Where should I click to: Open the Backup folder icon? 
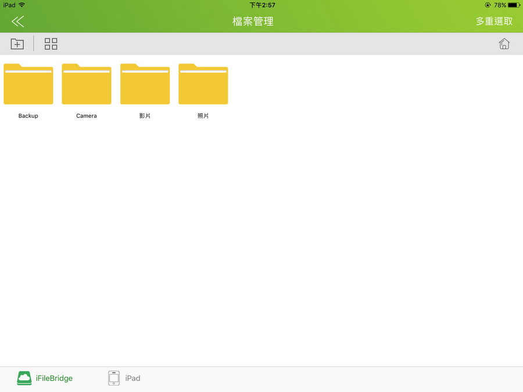pos(28,84)
